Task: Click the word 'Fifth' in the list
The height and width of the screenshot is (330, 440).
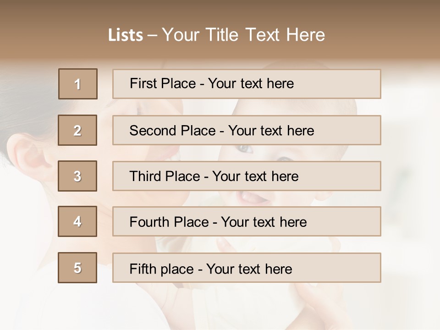Action: pyautogui.click(x=141, y=269)
